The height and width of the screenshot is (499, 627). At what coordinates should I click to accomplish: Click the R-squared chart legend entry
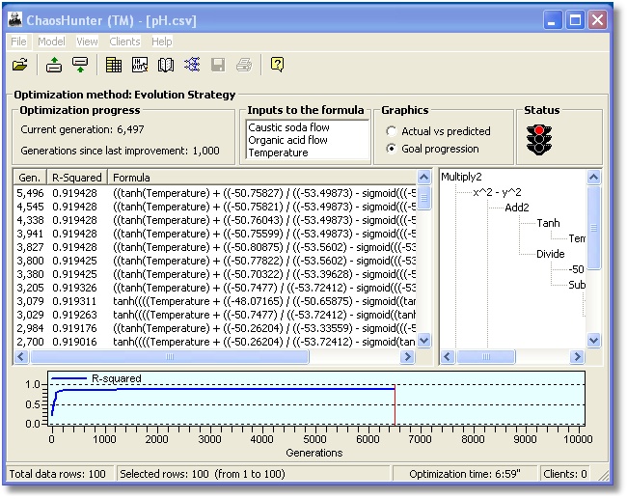[96, 378]
